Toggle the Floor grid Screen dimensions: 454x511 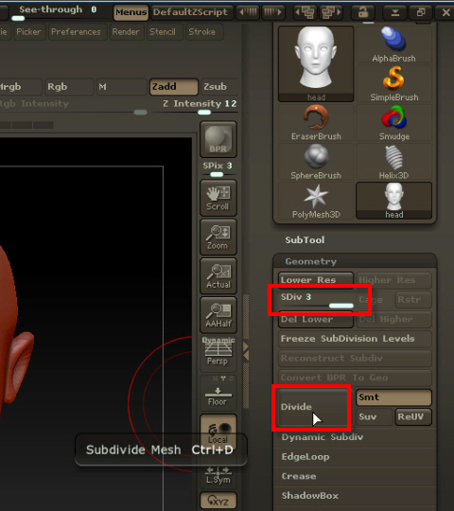pyautogui.click(x=218, y=393)
